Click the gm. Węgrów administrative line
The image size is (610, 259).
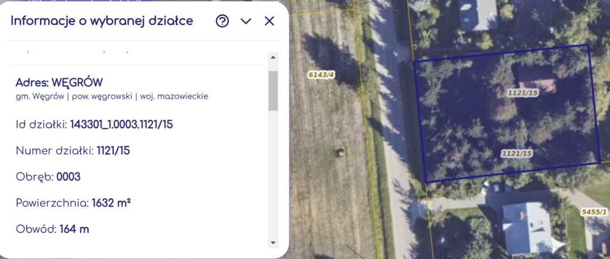click(112, 96)
